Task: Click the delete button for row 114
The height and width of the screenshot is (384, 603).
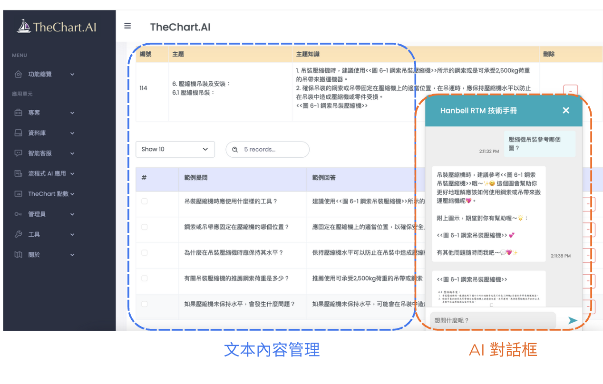Action: click(570, 89)
